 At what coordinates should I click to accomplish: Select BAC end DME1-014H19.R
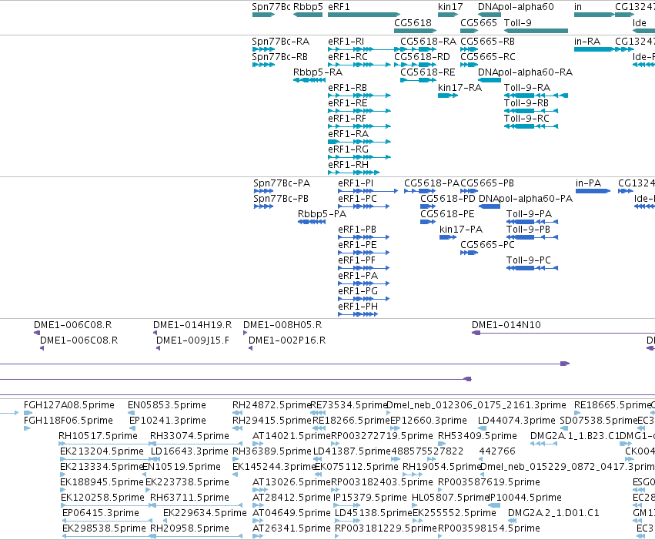[192, 325]
